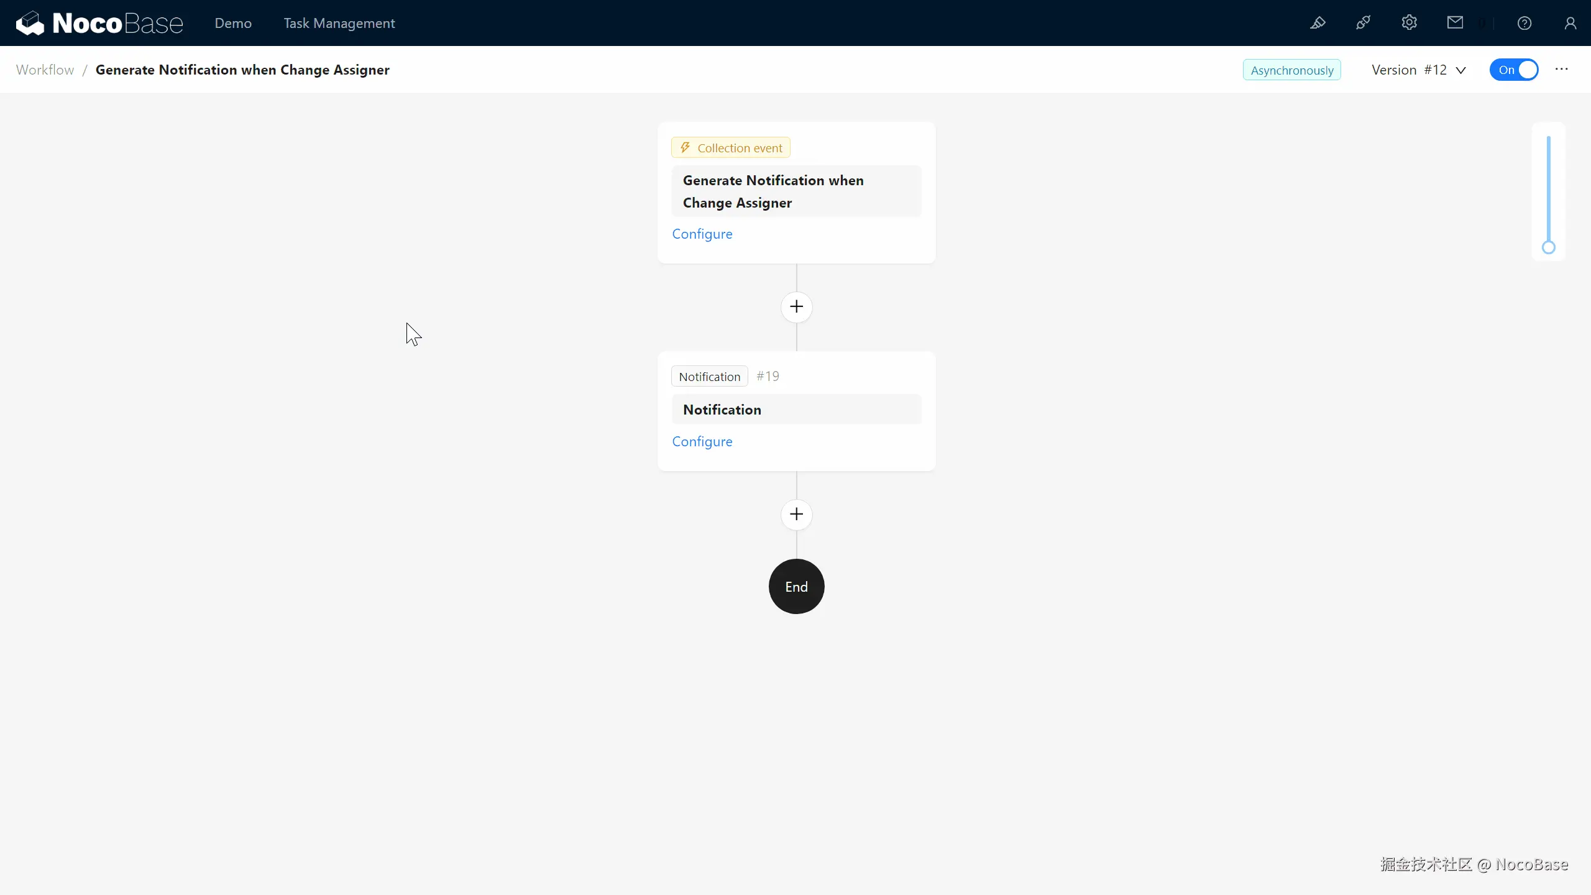This screenshot has width=1591, height=895.
Task: Click the NocoBase logo
Action: click(99, 23)
